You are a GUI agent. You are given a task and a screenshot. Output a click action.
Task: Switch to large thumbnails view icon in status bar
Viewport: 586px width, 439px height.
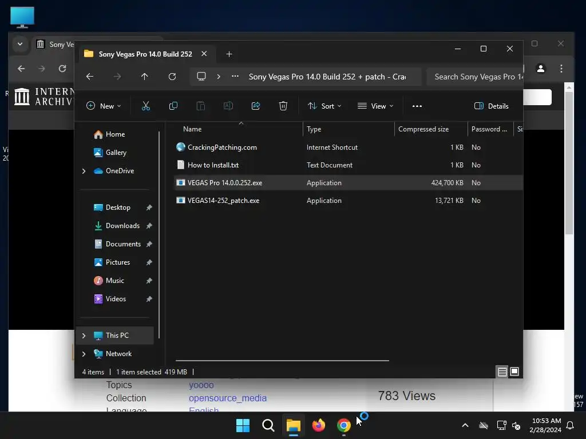coord(514,372)
